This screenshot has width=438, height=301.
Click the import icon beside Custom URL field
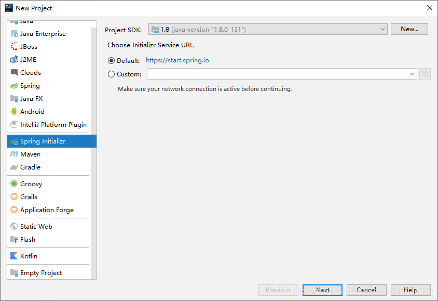tap(425, 74)
